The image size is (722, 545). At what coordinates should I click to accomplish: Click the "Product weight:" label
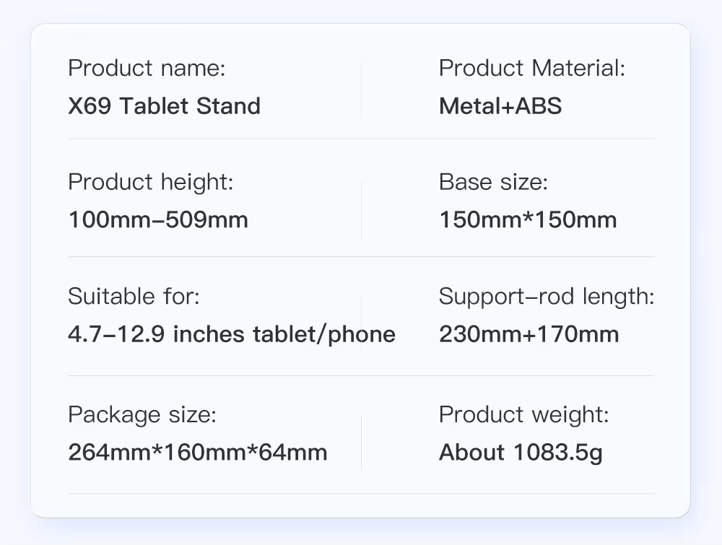click(523, 414)
